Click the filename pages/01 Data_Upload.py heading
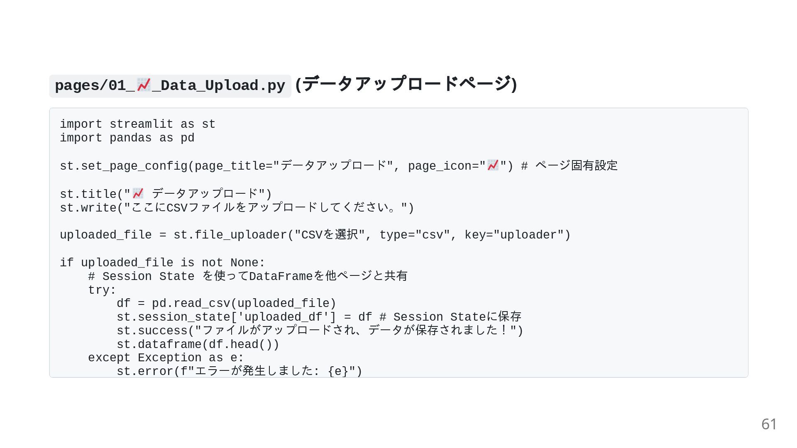The image size is (797, 448). pyautogui.click(x=170, y=86)
